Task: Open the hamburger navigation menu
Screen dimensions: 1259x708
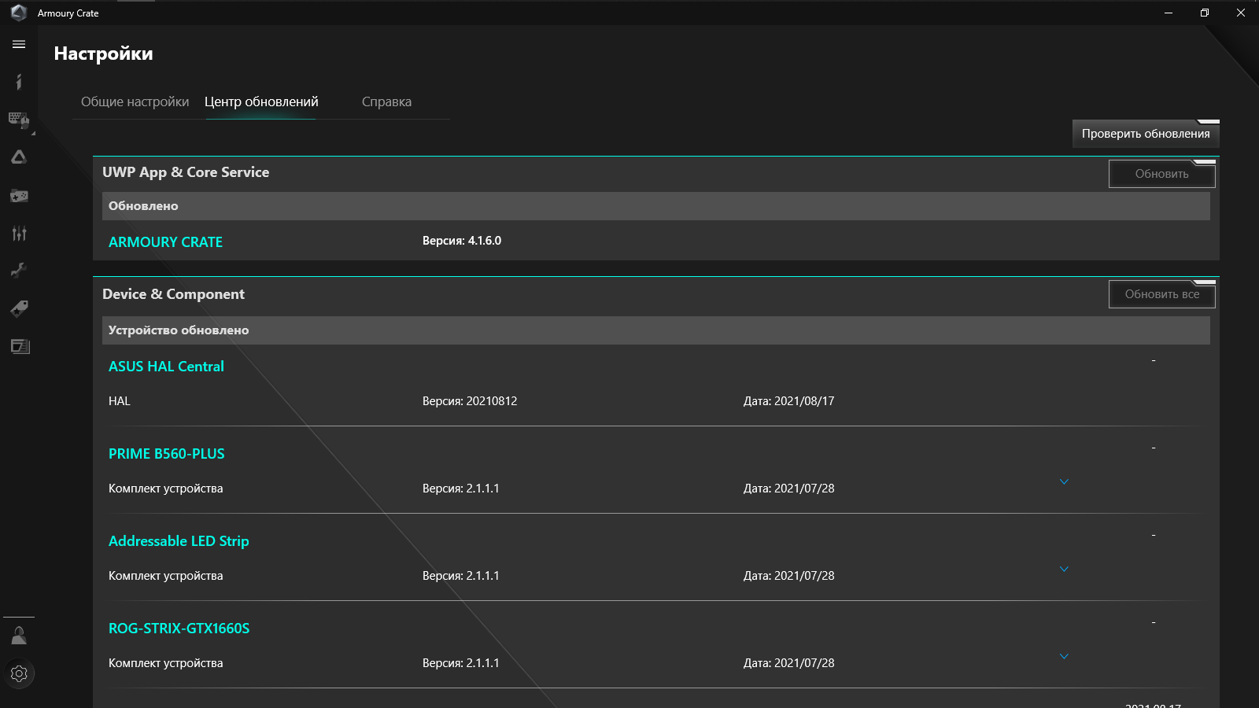Action: tap(19, 45)
